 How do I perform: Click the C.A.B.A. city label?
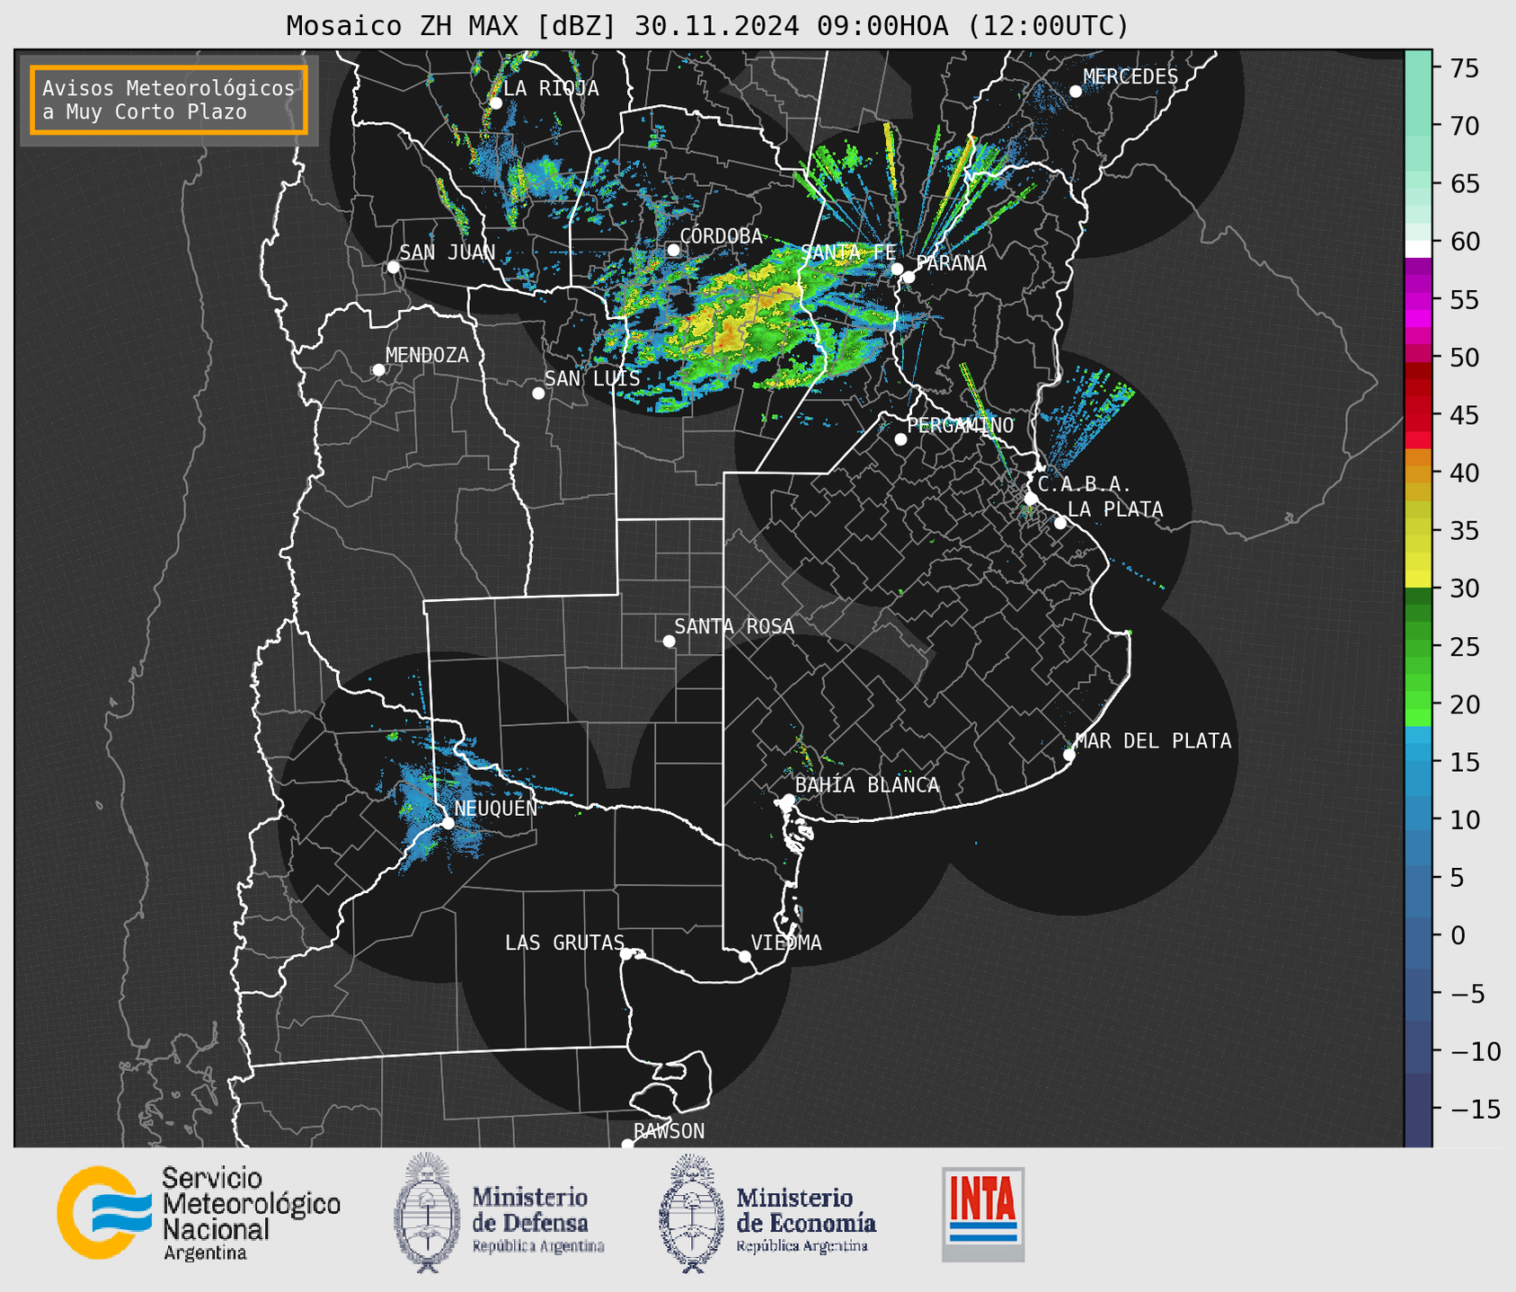1085,484
